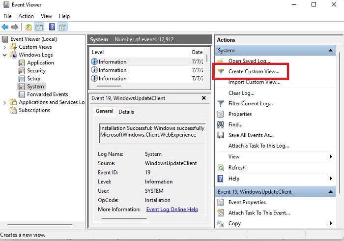Select the first Information event row

(147, 61)
